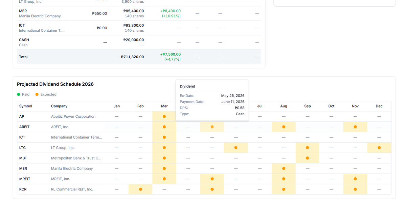The width and height of the screenshot is (406, 206).
Task: Click orange Expected legend dot
Action: coord(37,94)
